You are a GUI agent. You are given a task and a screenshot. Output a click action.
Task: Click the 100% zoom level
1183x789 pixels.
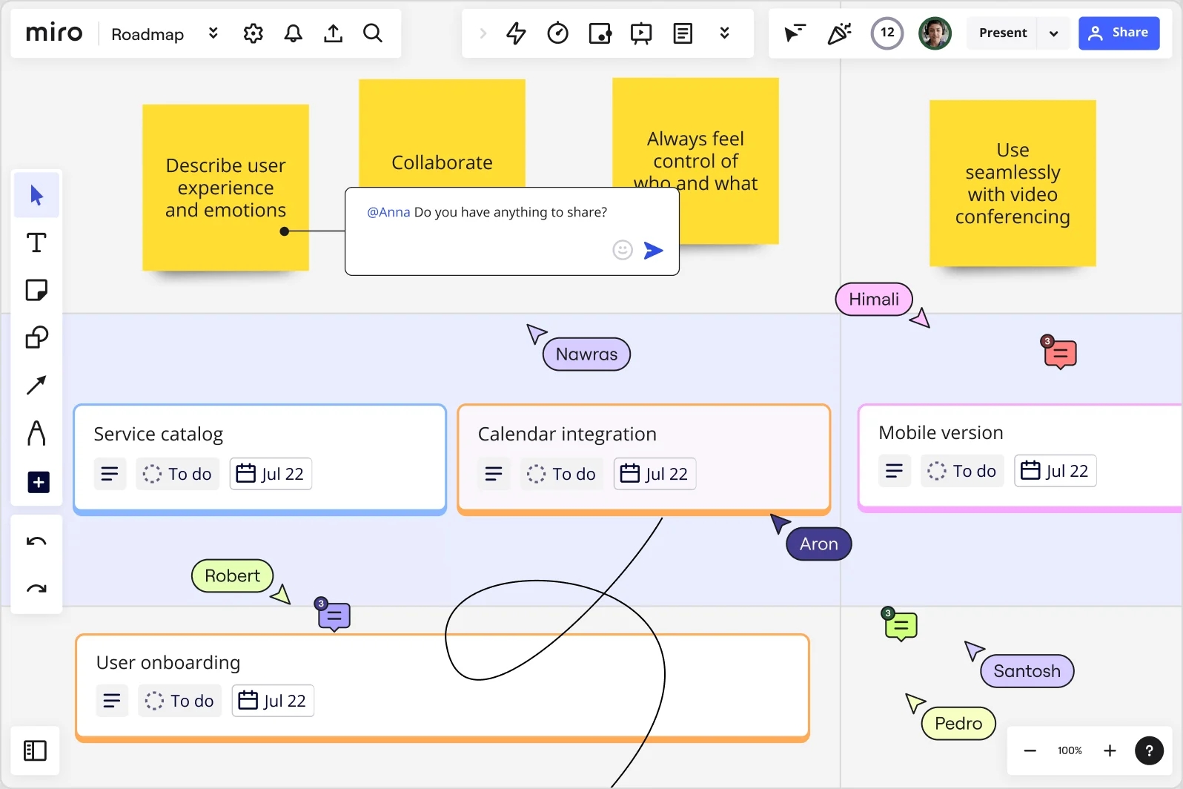[1070, 750]
